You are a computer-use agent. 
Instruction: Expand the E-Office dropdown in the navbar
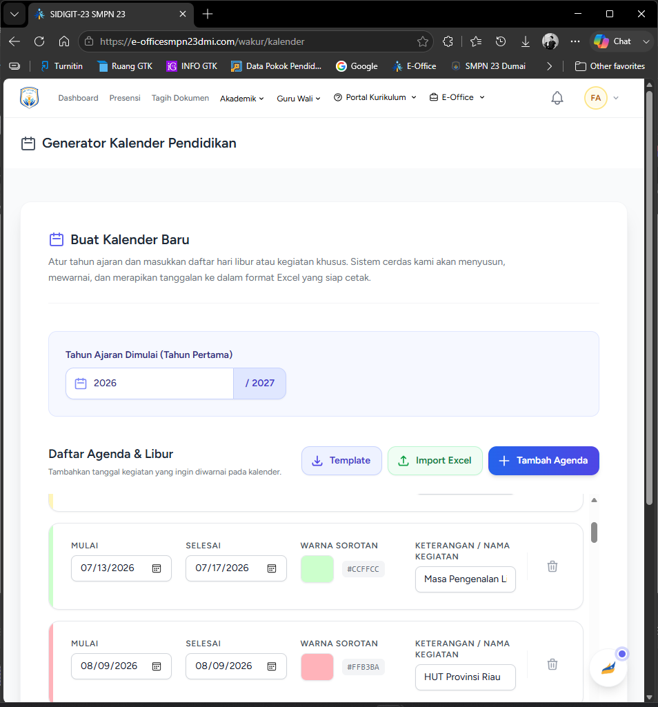(457, 97)
